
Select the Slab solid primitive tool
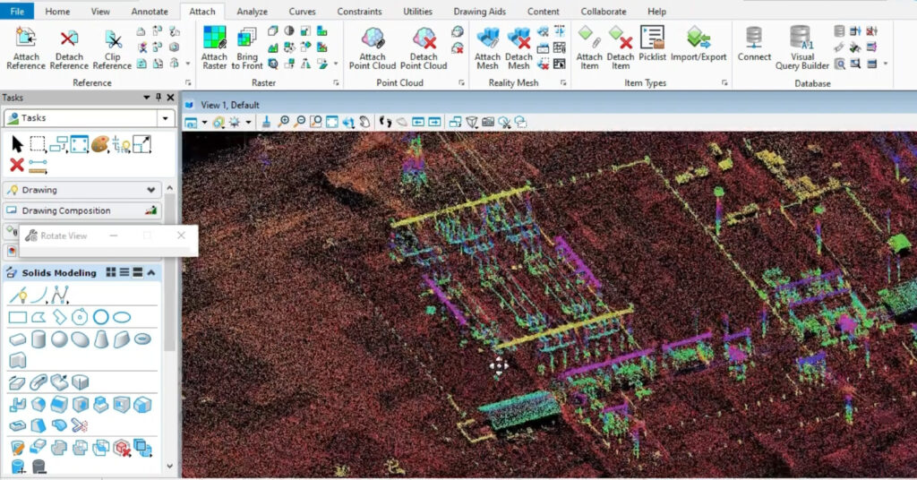coord(18,339)
